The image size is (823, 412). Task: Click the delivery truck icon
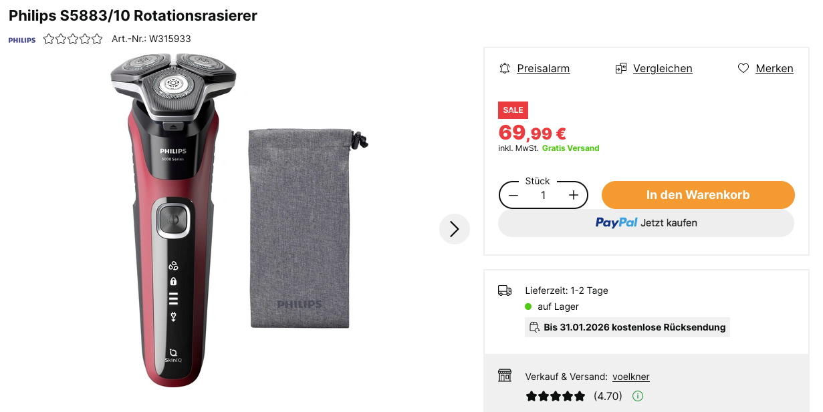click(505, 290)
